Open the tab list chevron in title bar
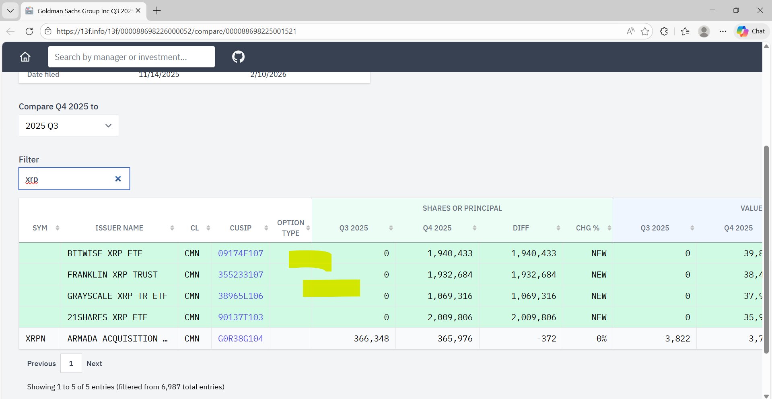Image resolution: width=772 pixels, height=399 pixels. click(x=10, y=11)
